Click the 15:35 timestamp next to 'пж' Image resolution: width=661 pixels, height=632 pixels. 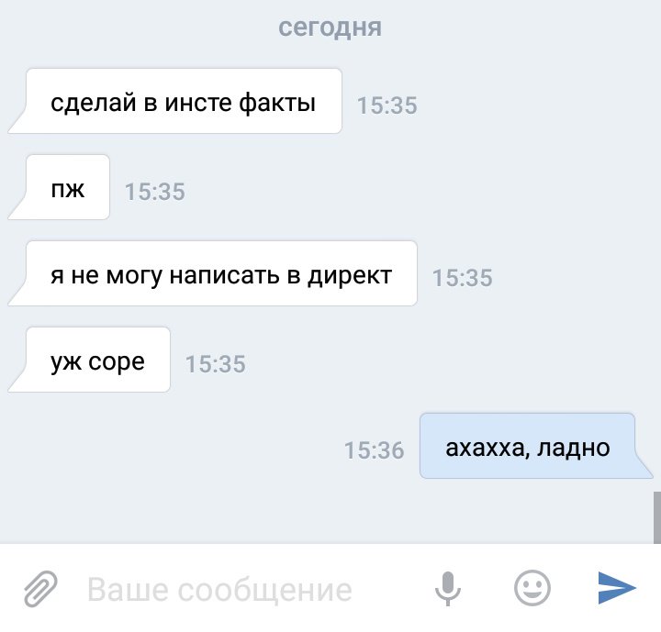click(155, 192)
